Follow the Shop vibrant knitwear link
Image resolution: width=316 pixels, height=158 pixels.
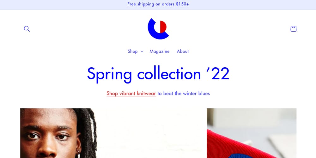[131, 94]
